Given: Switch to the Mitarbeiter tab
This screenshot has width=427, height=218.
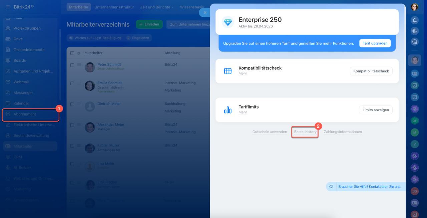Looking at the screenshot, I should (x=78, y=7).
